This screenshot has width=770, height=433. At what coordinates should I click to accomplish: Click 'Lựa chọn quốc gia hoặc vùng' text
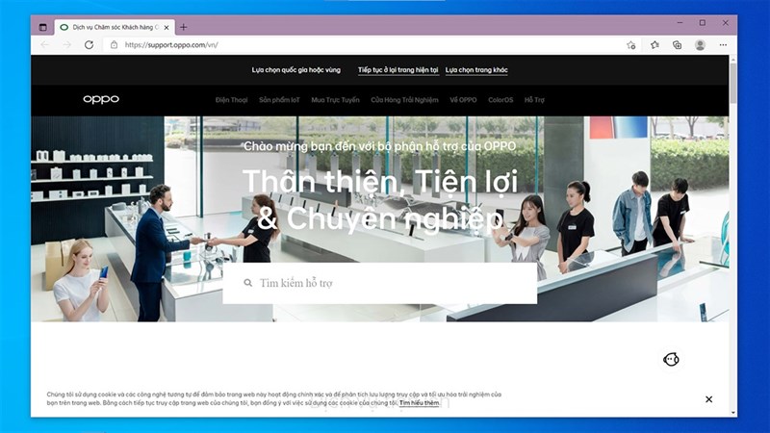(296, 70)
